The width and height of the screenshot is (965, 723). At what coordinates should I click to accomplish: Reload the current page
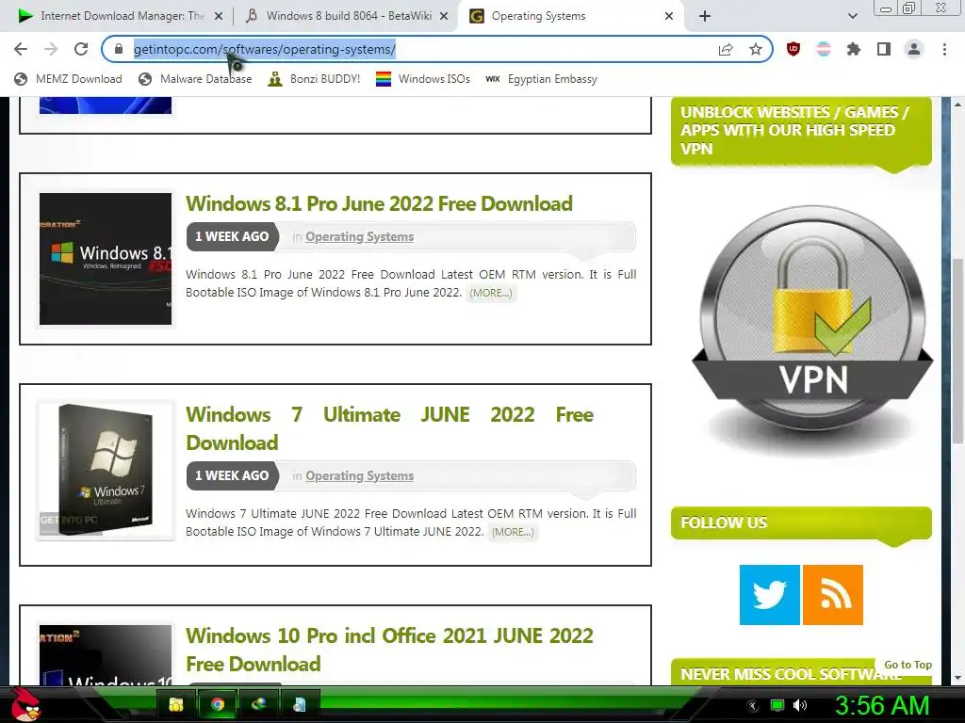click(x=81, y=49)
